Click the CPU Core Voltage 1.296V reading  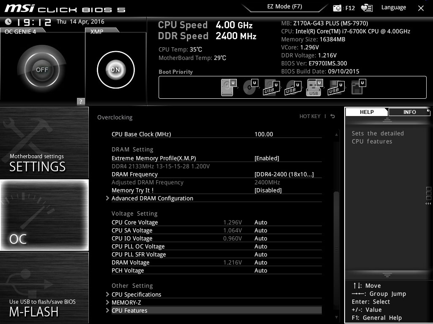click(x=233, y=222)
